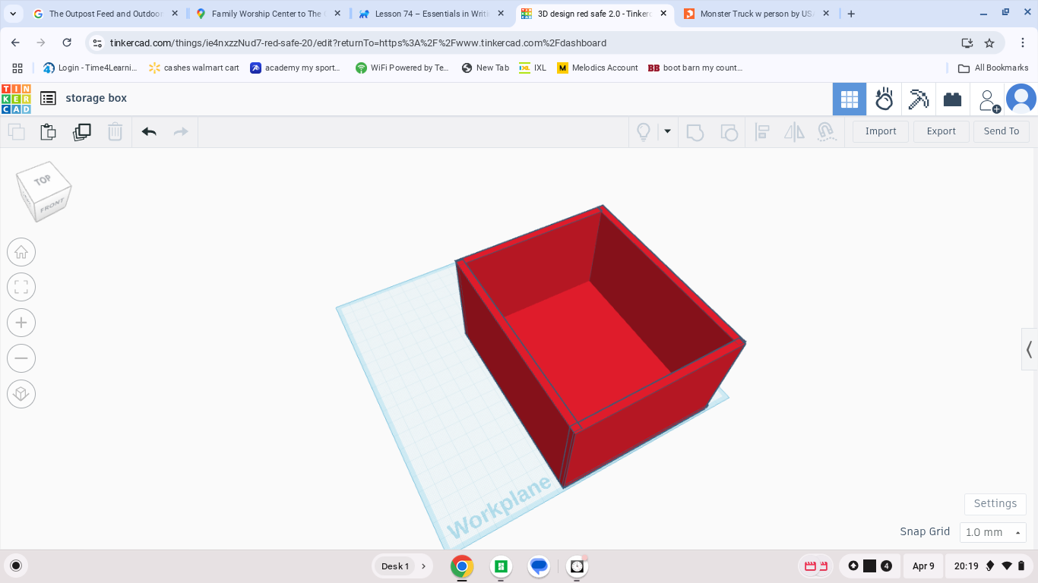
Task: Open the All Bookmarks folder
Action: tap(993, 68)
